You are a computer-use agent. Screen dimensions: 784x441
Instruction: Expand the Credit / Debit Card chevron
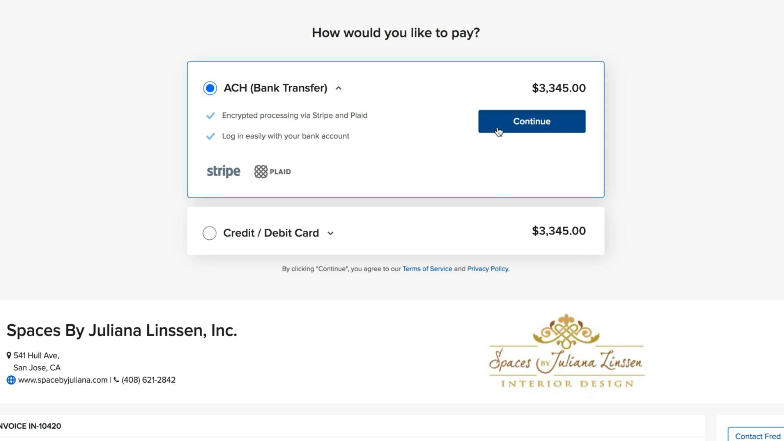coord(330,234)
